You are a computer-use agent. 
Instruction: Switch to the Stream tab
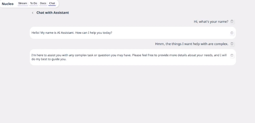pos(23,3)
